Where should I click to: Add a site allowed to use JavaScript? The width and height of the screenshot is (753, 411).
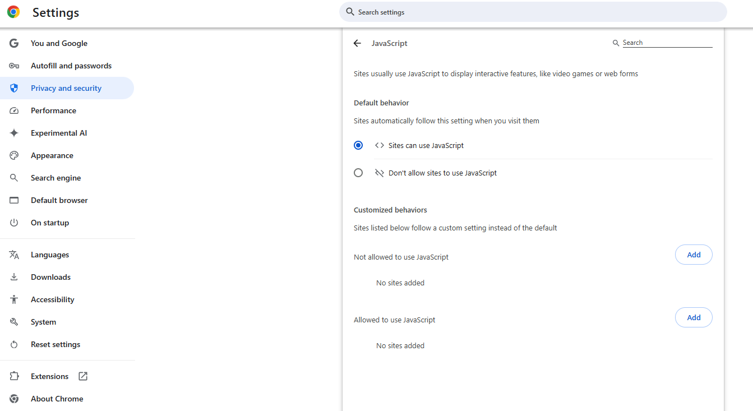click(x=694, y=317)
